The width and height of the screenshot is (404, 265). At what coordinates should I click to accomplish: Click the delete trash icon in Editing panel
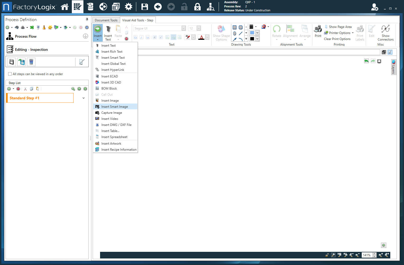[31, 62]
